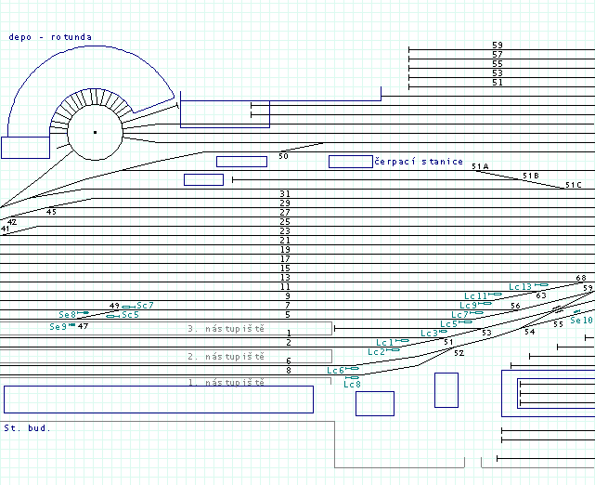Select track number 5 label
This screenshot has width=595, height=485.
(x=288, y=314)
